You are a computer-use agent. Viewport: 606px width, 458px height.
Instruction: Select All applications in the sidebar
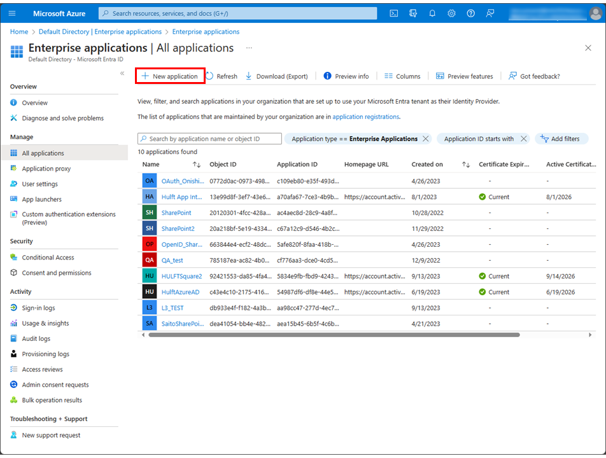pyautogui.click(x=64, y=153)
